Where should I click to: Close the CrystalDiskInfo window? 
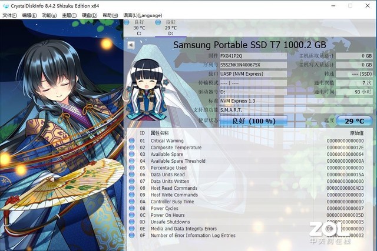368,6
